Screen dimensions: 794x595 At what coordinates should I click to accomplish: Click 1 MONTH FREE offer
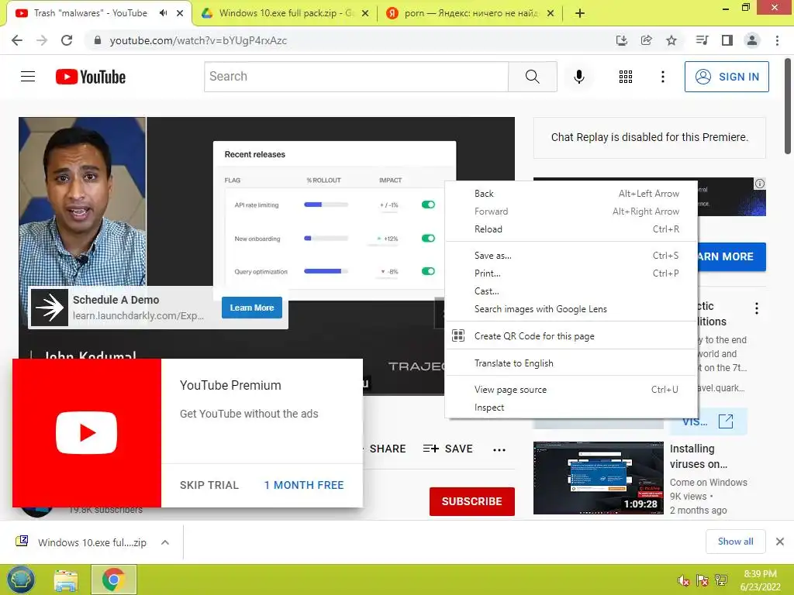pyautogui.click(x=304, y=485)
